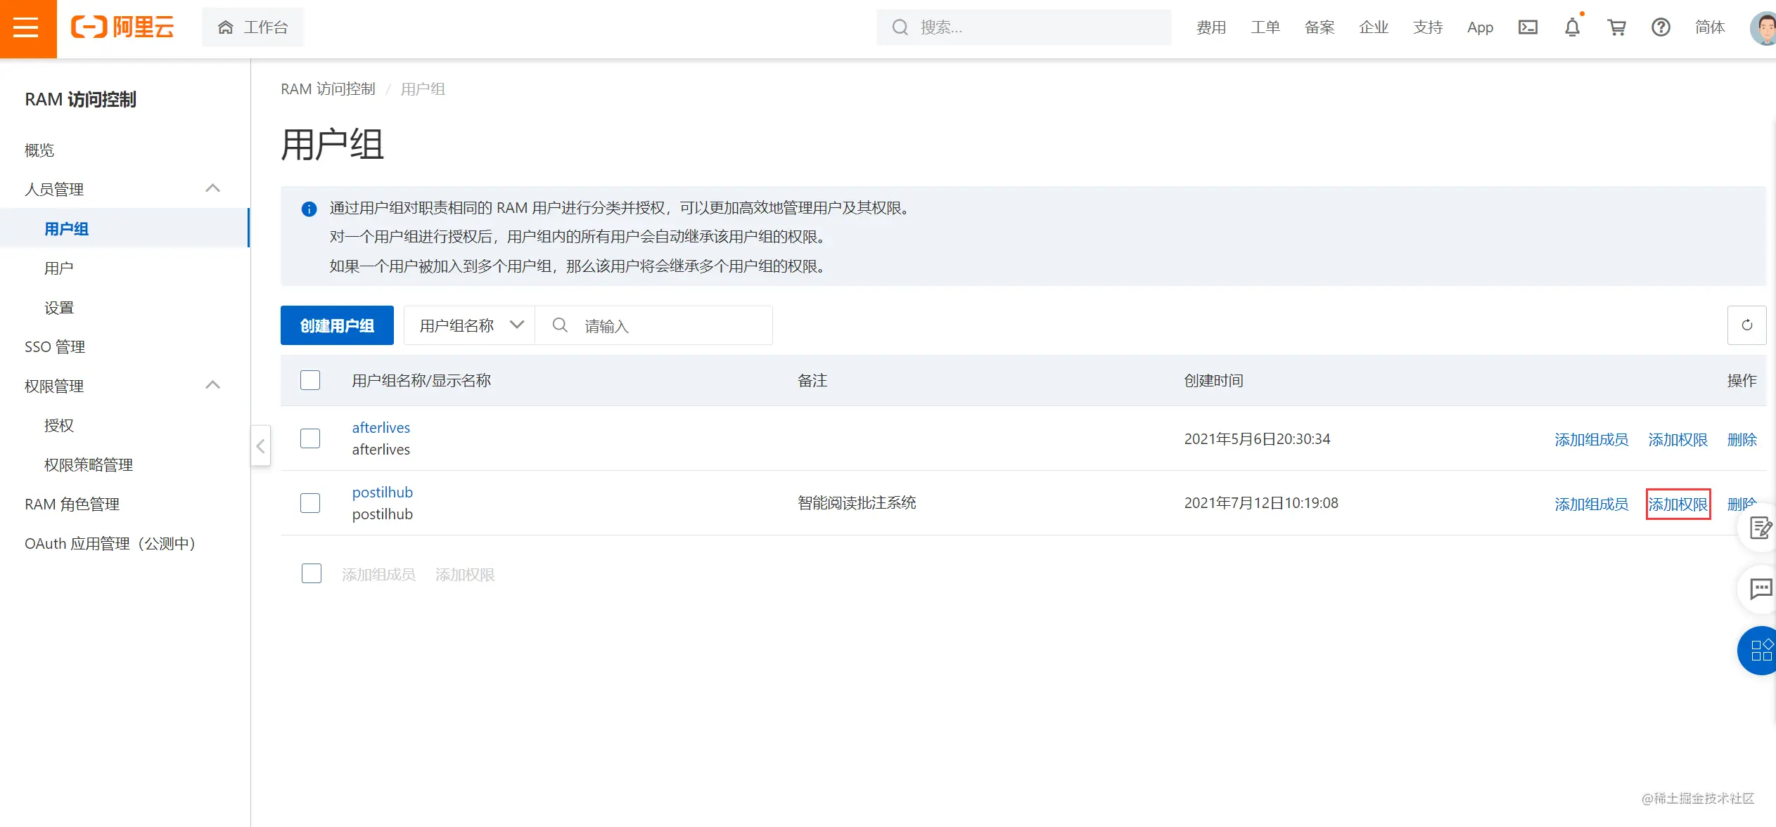1776x827 pixels.
Task: Refresh the user group list
Action: click(x=1746, y=325)
